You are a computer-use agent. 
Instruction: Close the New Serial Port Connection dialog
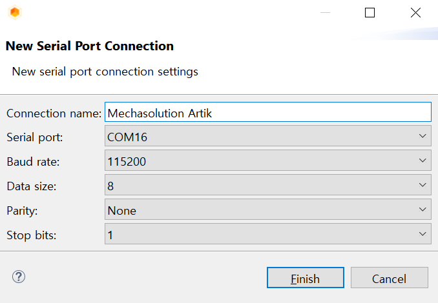tap(415, 12)
